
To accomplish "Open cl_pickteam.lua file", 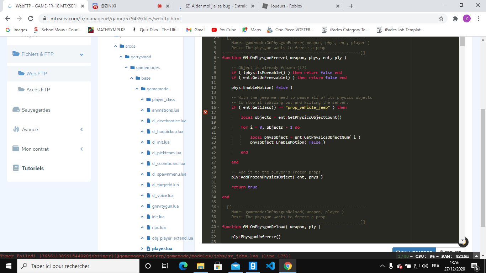I will (x=167, y=153).
